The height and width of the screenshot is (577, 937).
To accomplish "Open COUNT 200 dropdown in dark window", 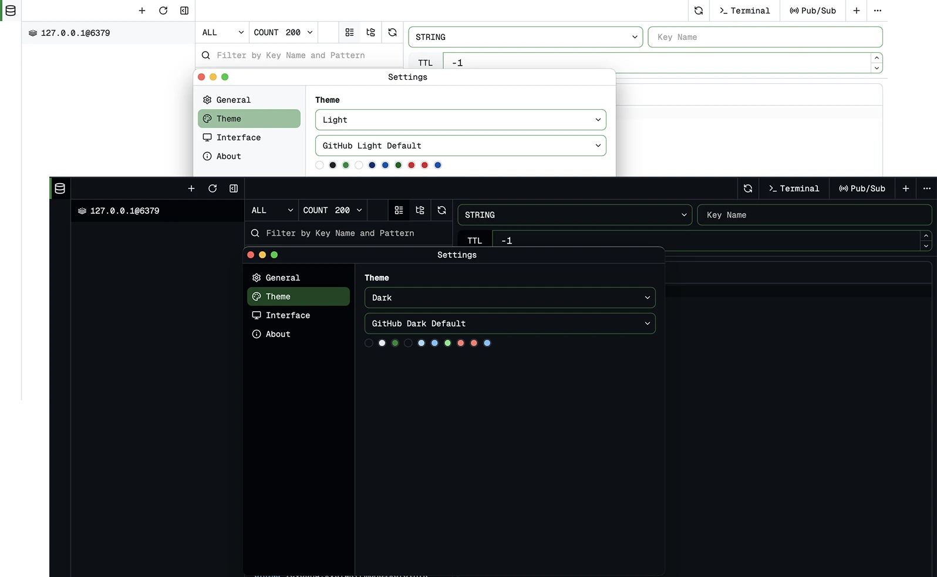I will click(333, 210).
